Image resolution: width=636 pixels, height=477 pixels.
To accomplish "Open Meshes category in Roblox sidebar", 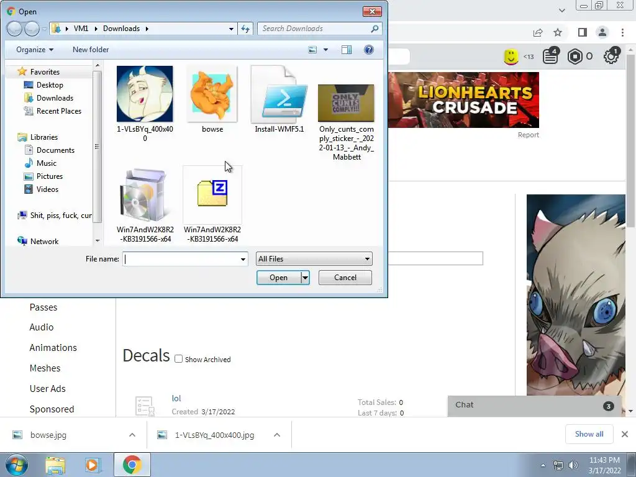I will (45, 368).
